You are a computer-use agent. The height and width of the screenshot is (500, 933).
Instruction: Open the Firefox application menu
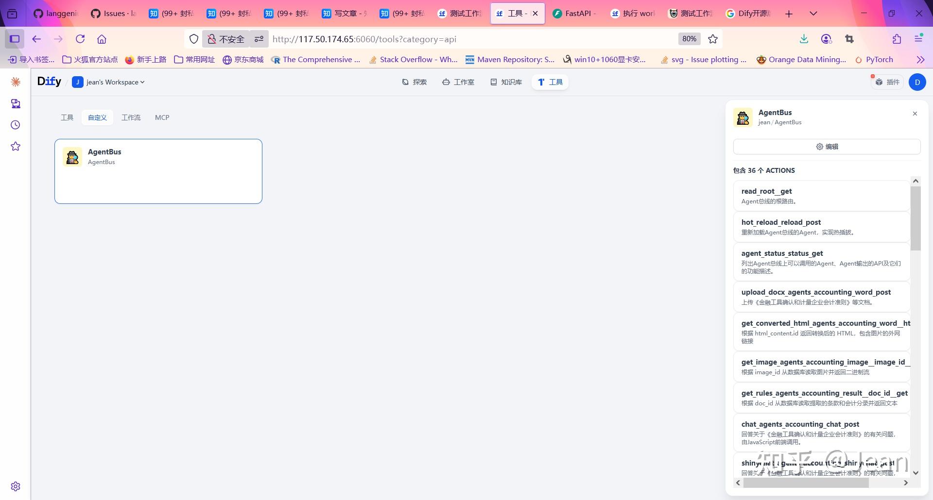coord(919,39)
